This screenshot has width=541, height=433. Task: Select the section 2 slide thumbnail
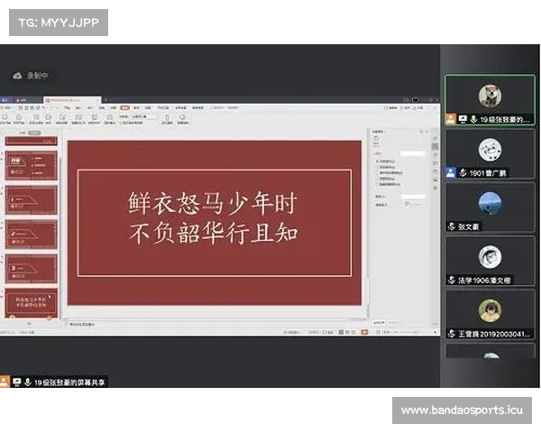(31, 235)
